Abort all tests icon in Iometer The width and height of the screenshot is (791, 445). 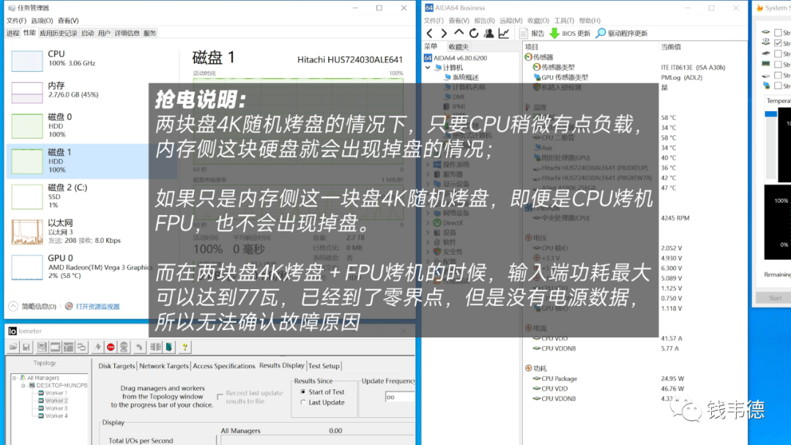124,347
